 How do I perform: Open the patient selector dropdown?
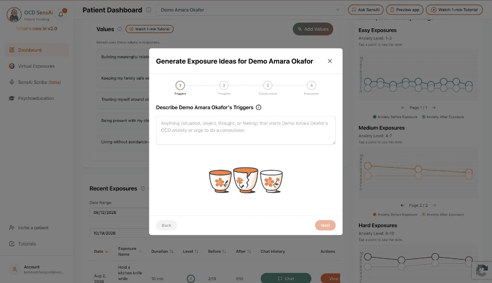[250, 10]
